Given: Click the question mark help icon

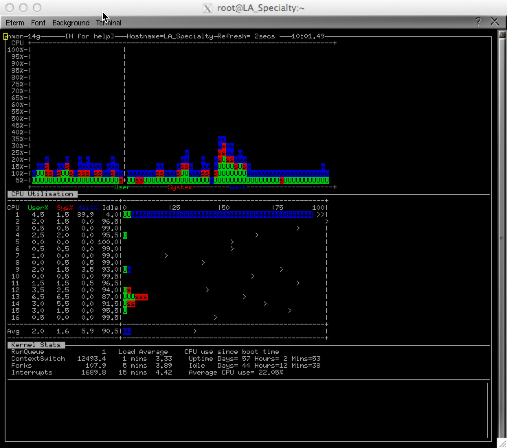Looking at the screenshot, I should (x=478, y=22).
